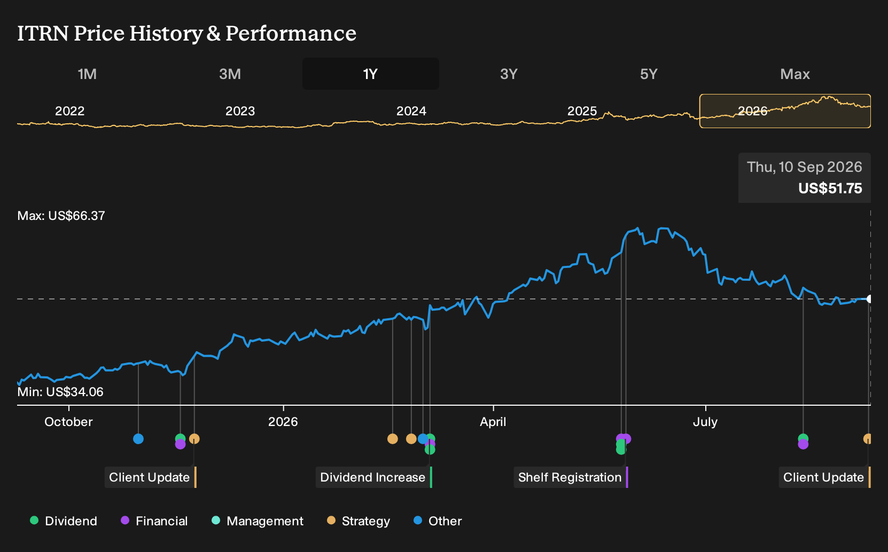Image resolution: width=888 pixels, height=552 pixels.
Task: Click the Max: US$66.37 label
Action: (x=61, y=216)
